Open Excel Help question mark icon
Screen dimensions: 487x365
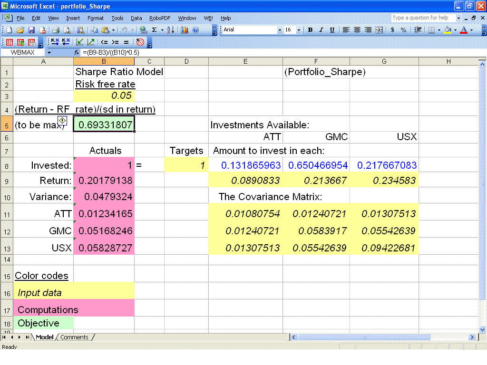pos(195,30)
